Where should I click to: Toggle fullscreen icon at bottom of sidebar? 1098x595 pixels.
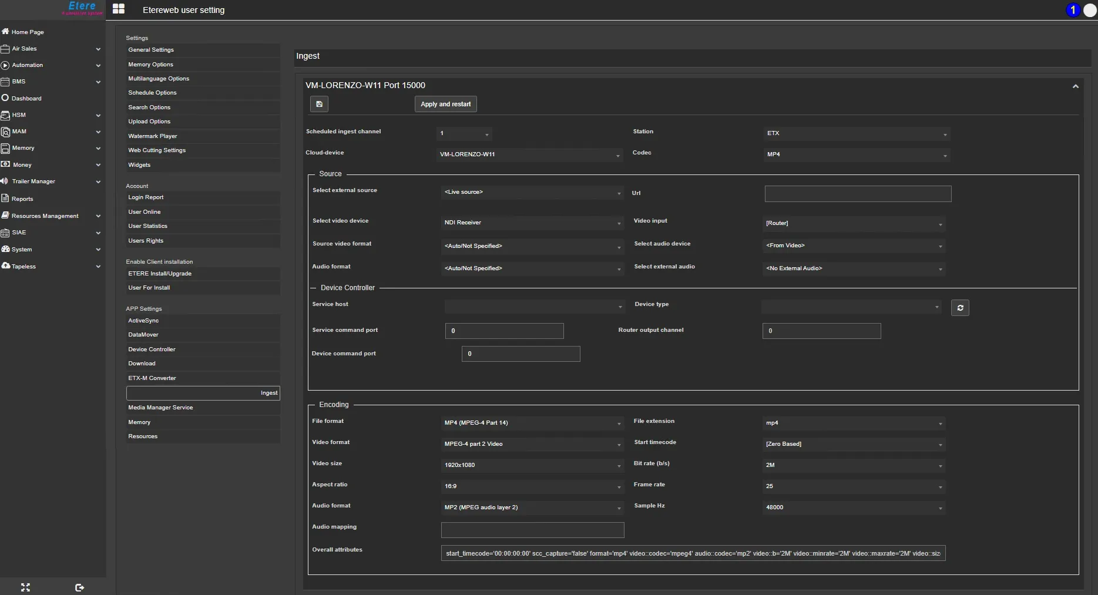pos(25,587)
